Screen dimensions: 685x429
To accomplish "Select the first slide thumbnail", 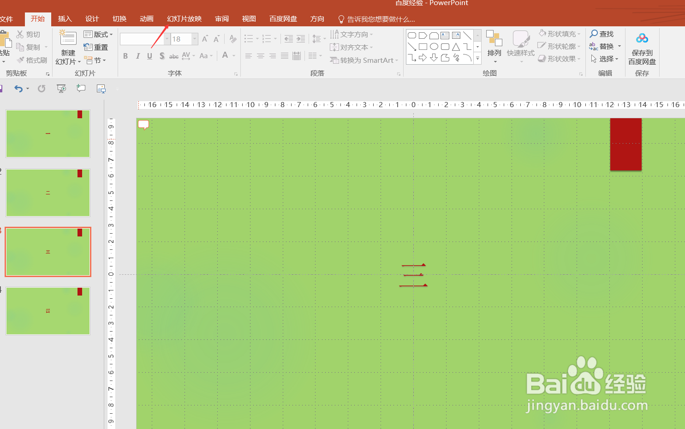I will (48, 133).
